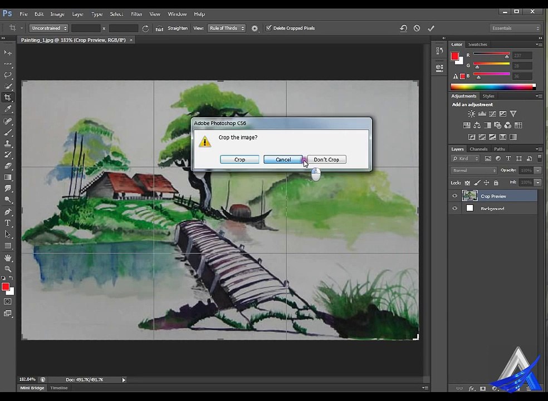Toggle lock all
The image size is (548, 401).
496,183
